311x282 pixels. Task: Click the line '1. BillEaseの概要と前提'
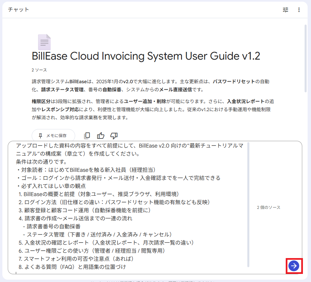click(x=99, y=194)
